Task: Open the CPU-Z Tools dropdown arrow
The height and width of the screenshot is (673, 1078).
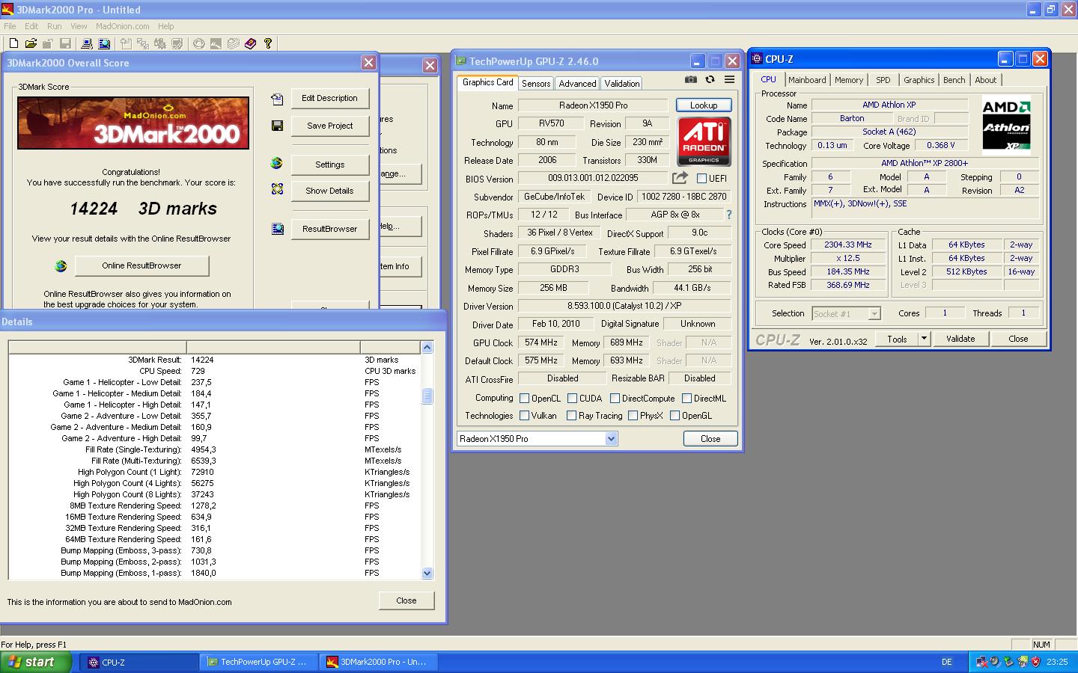Action: [924, 339]
